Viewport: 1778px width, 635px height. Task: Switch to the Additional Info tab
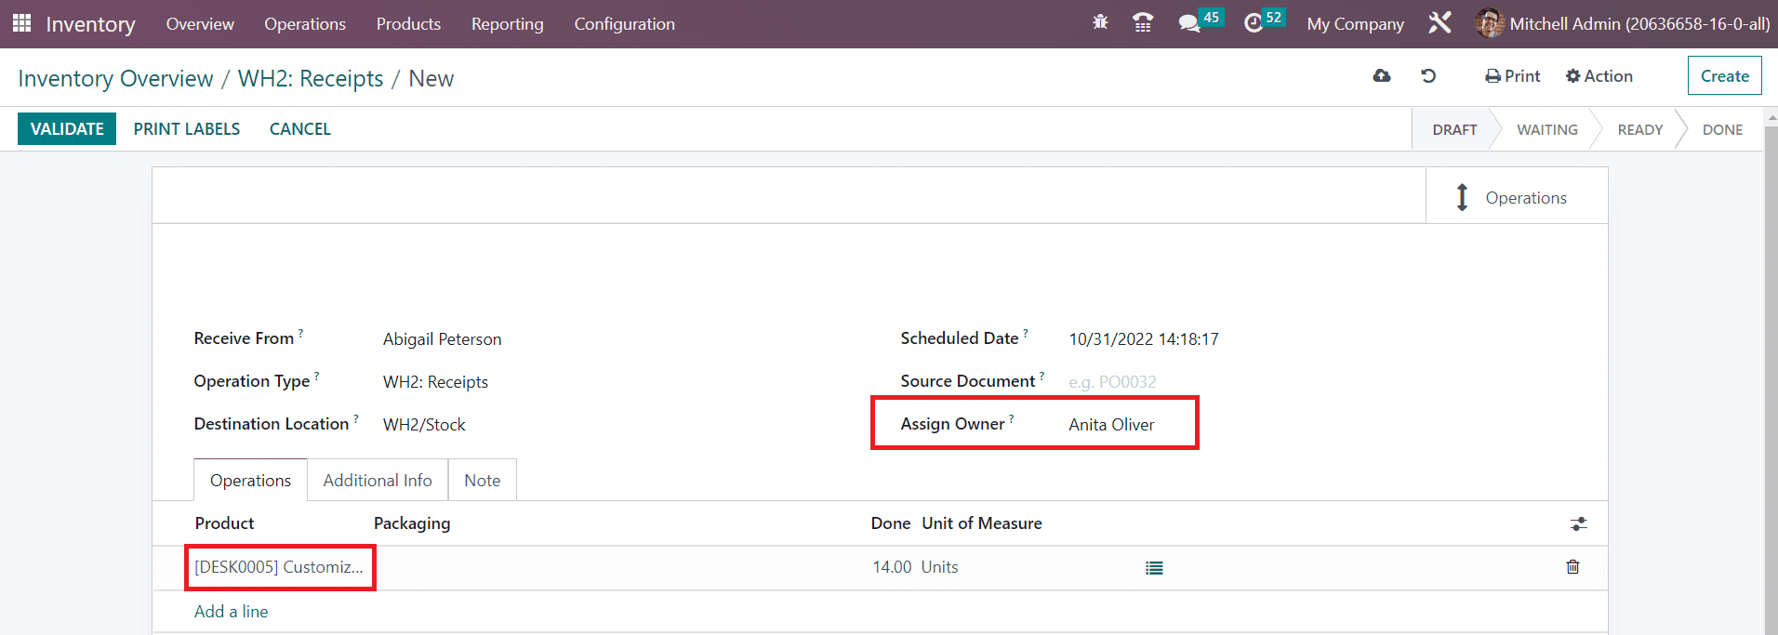(378, 481)
